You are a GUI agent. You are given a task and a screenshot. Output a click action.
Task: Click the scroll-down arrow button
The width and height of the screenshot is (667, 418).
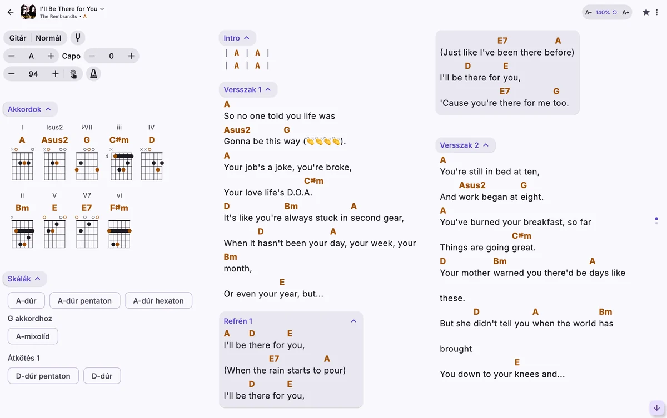coord(656,408)
